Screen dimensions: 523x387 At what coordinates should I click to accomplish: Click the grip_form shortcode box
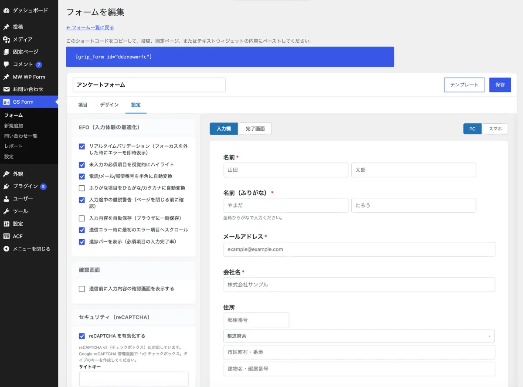[x=230, y=57]
